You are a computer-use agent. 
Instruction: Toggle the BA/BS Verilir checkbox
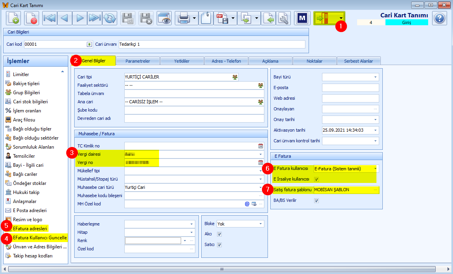pos(316,201)
